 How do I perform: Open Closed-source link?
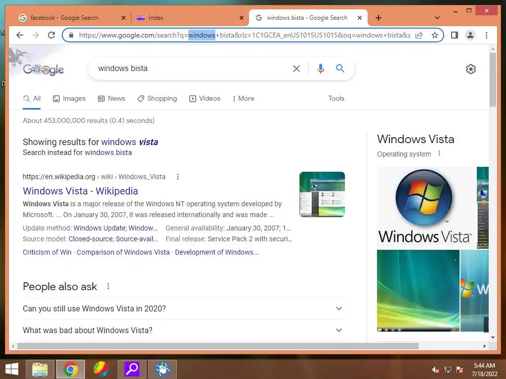coord(90,239)
